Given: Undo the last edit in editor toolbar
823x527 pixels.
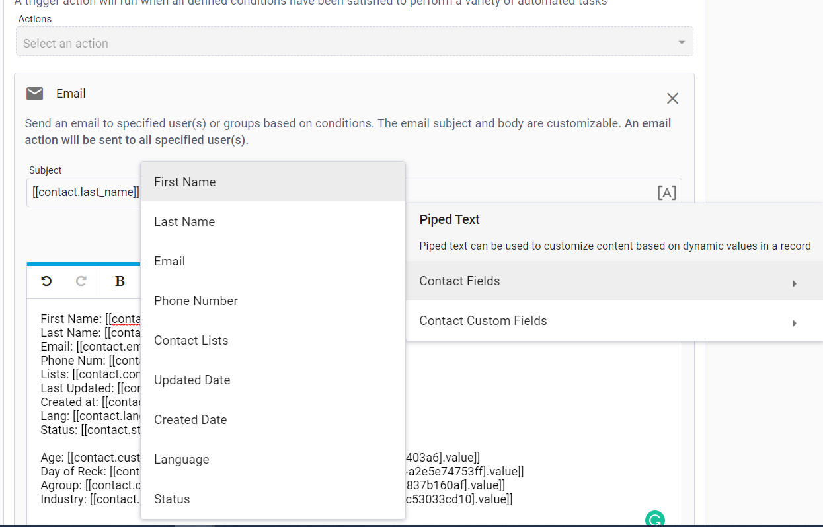Looking at the screenshot, I should click(46, 281).
